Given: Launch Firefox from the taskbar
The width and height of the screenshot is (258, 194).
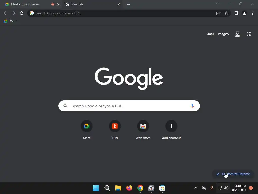Looking at the screenshot, I should click(x=129, y=188).
